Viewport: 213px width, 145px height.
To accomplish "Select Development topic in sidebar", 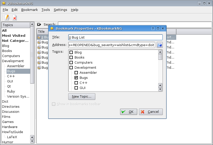I will pyautogui.click(x=13, y=61).
